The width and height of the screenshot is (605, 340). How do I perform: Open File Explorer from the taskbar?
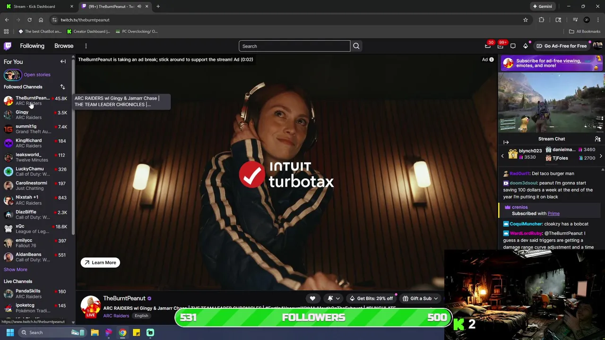coord(95,332)
